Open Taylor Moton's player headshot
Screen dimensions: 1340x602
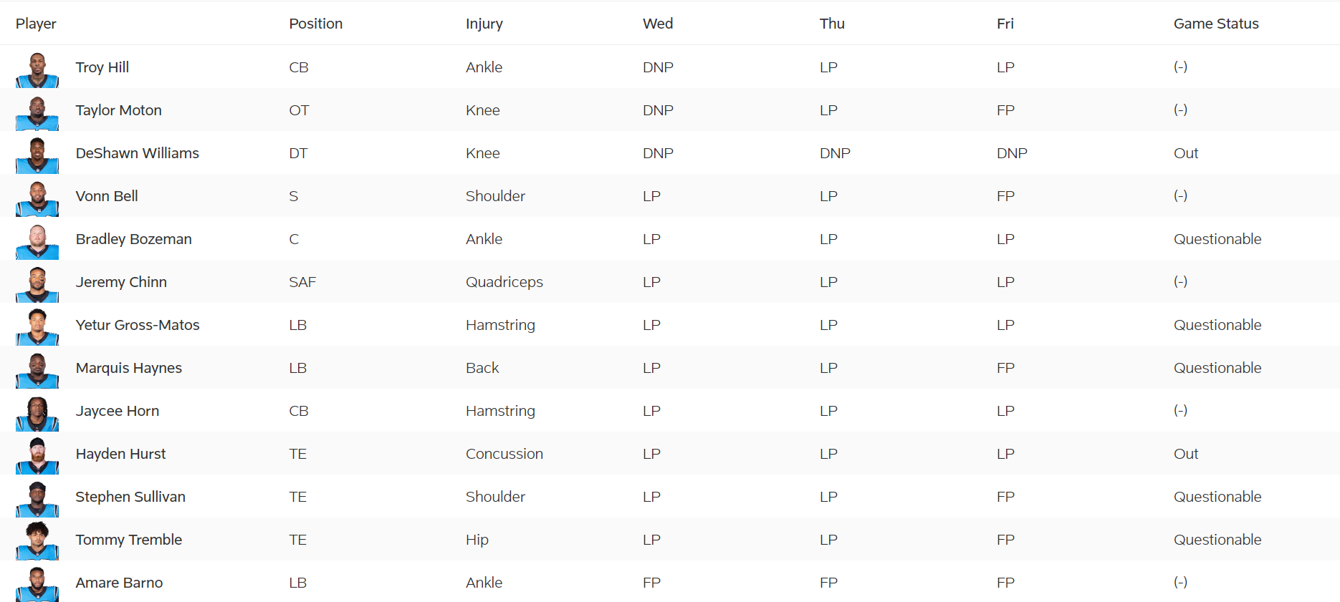point(37,112)
